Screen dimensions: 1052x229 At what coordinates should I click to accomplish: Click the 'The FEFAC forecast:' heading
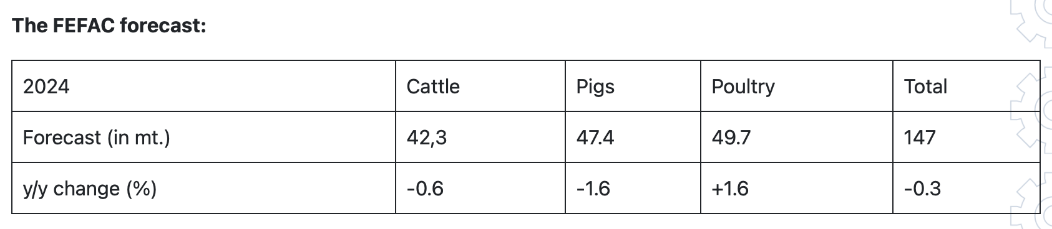click(x=109, y=26)
